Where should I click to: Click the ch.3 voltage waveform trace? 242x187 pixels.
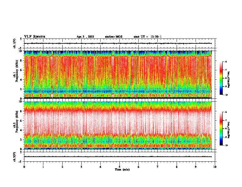click(118, 157)
